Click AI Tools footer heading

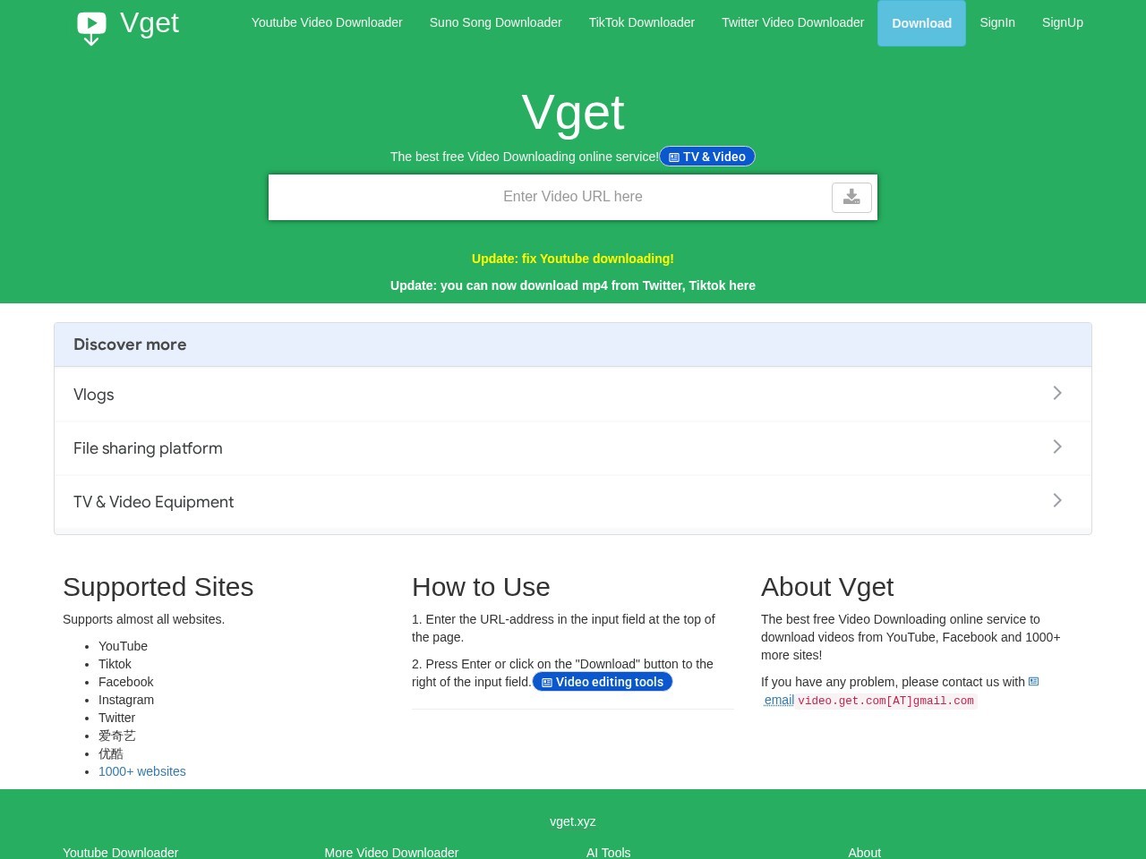click(609, 853)
